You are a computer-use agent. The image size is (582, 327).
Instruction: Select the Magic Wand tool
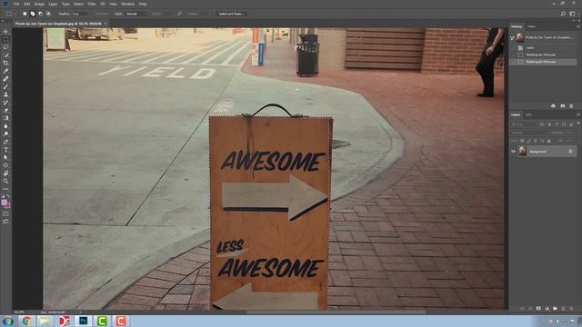point(5,55)
